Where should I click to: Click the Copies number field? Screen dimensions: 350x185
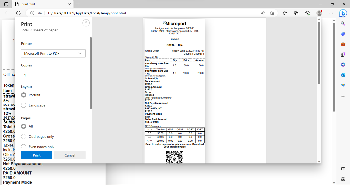(x=37, y=75)
